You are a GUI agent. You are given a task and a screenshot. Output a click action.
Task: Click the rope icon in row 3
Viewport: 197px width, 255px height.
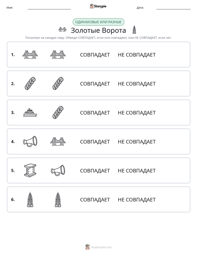(x=58, y=113)
